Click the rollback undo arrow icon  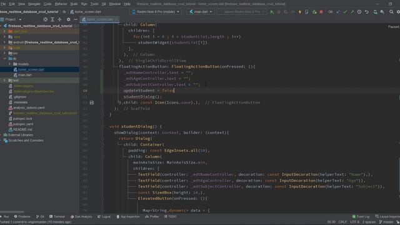pos(367,12)
